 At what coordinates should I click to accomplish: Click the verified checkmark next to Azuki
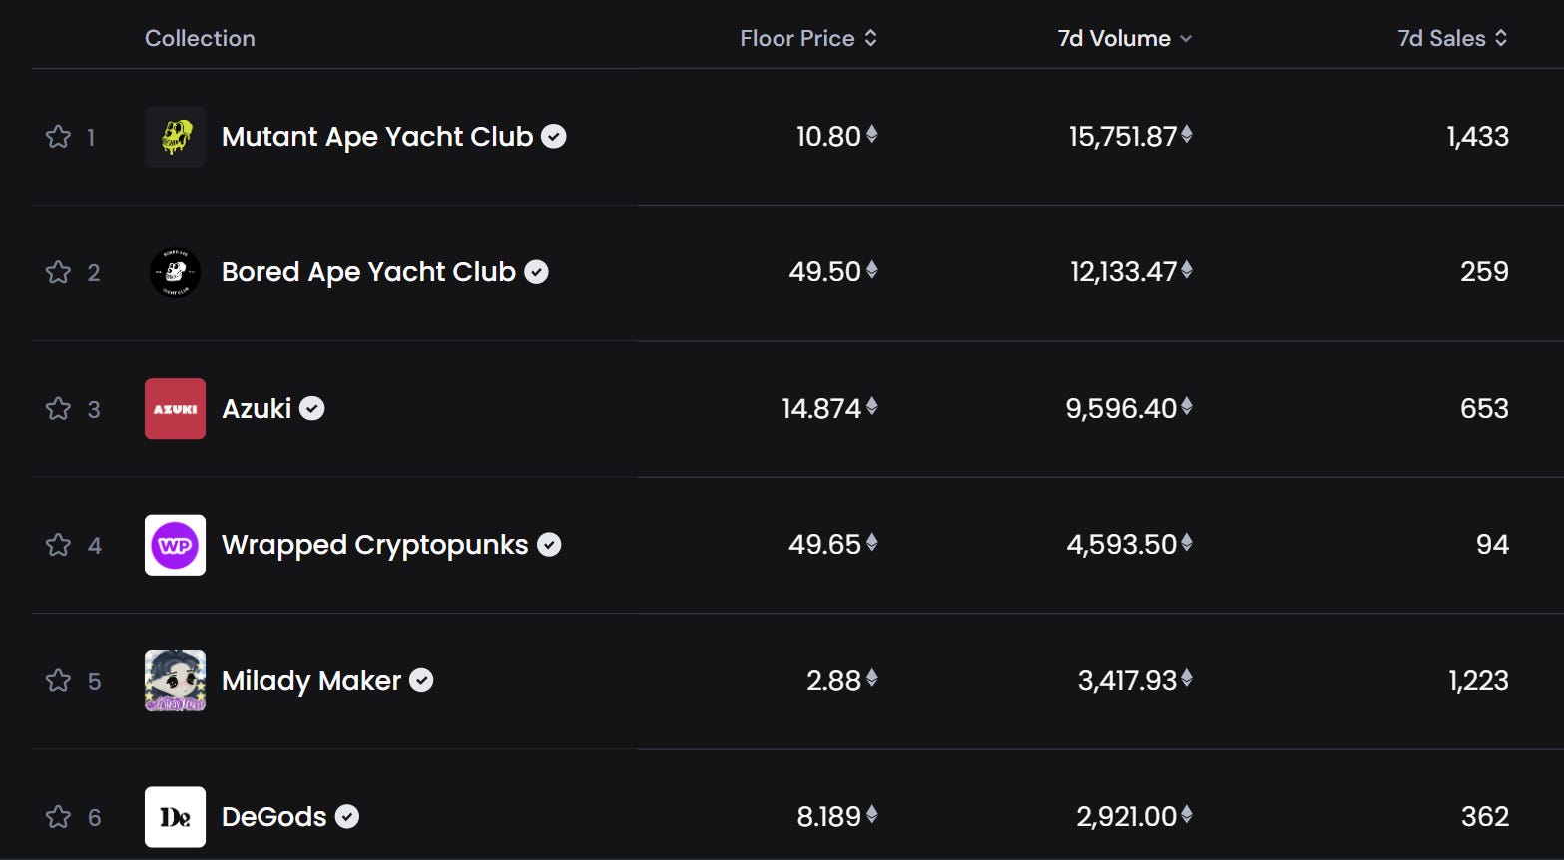coord(312,409)
